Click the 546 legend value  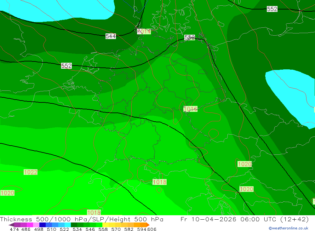90,229
